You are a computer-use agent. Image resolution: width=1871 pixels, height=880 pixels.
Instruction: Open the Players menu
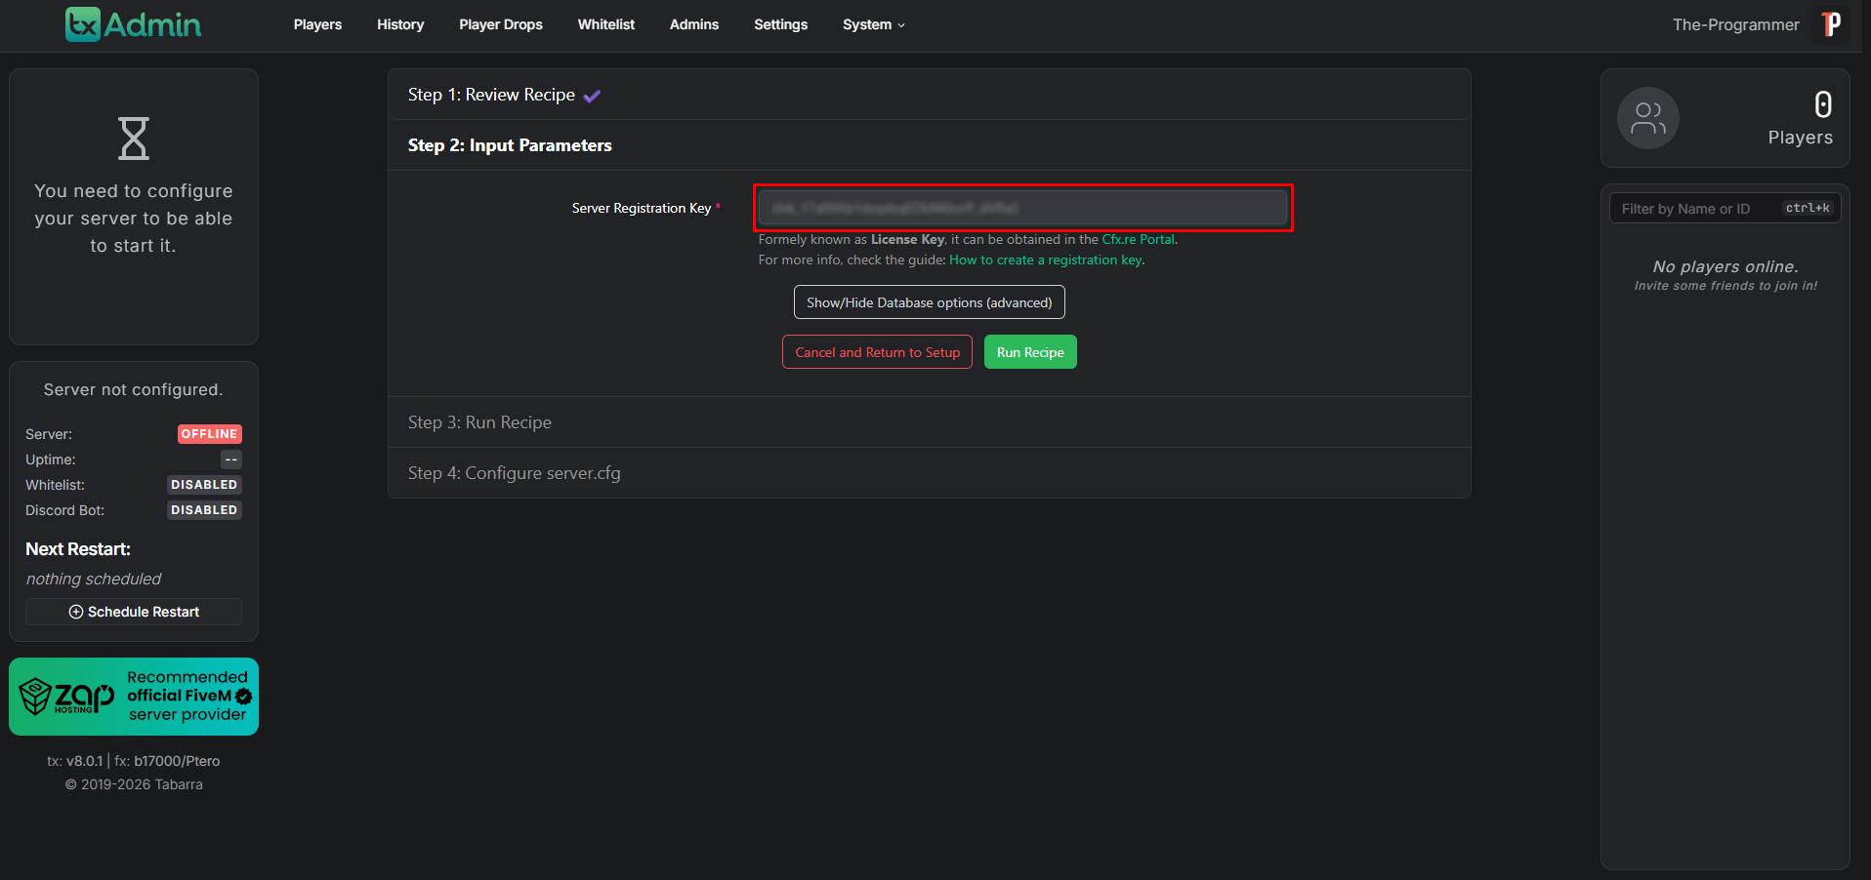click(x=317, y=24)
